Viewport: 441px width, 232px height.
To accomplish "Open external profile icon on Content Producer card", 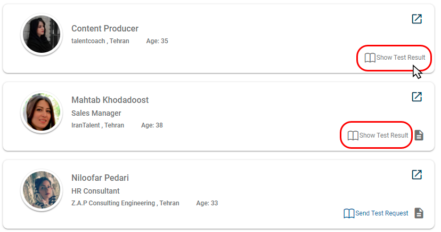I will tap(416, 19).
